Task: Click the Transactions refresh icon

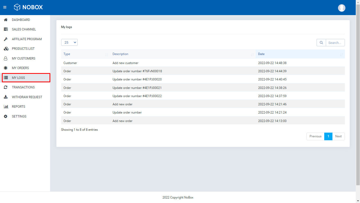Action: coord(6,87)
